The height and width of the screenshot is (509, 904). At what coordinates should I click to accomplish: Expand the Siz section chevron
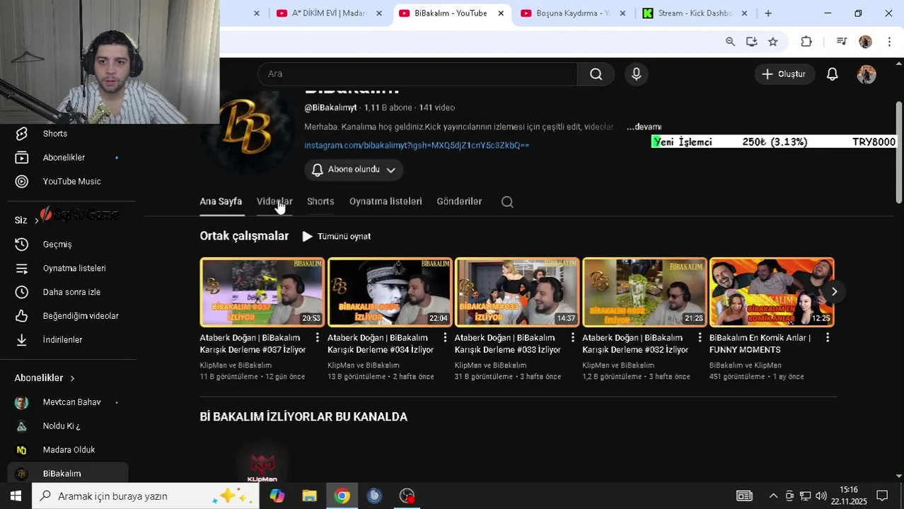(x=37, y=221)
